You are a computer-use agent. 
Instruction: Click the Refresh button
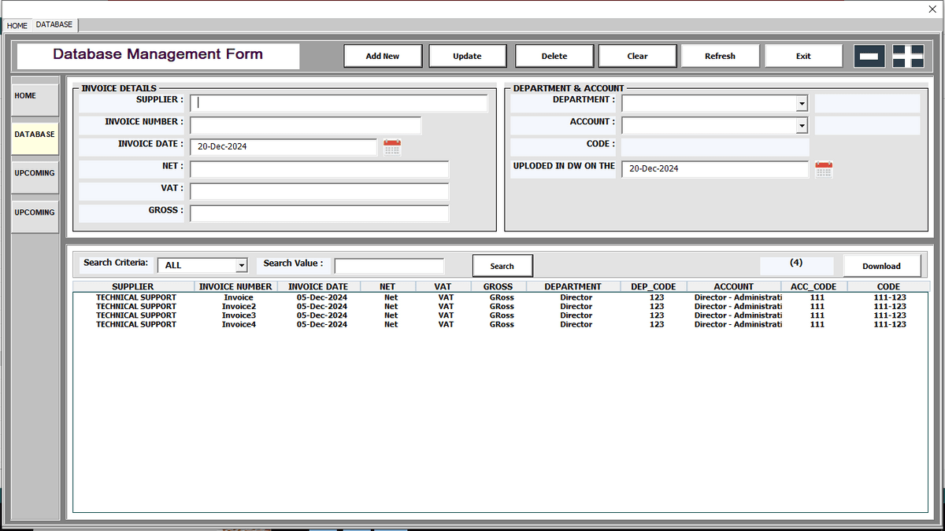(x=720, y=55)
